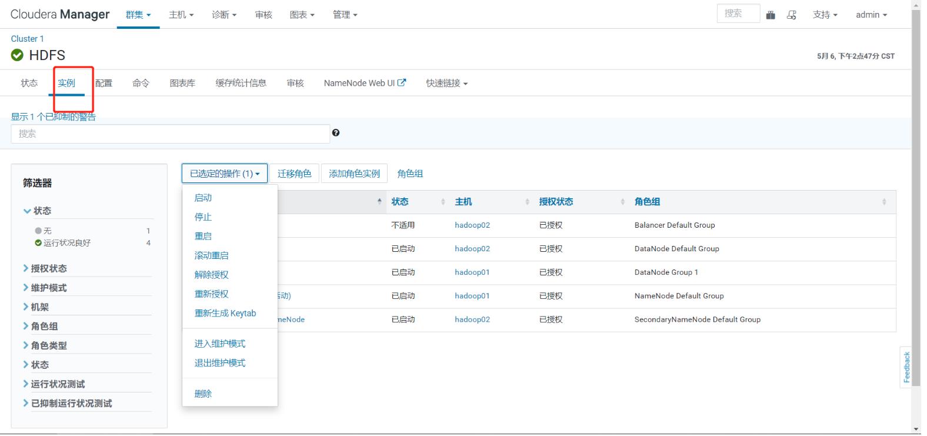
Task: Click the Feedback side tab
Action: click(906, 368)
